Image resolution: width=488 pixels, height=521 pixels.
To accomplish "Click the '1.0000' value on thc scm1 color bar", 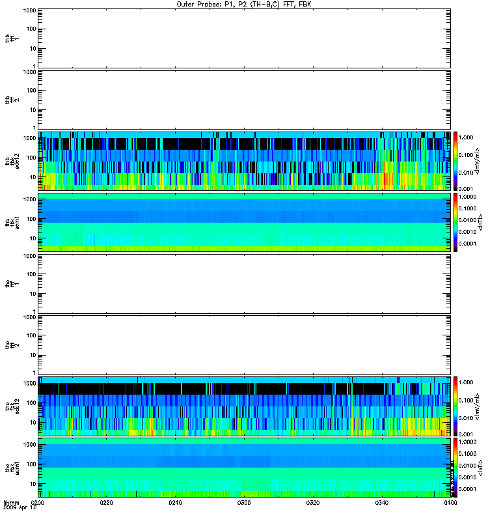I will (467, 442).
